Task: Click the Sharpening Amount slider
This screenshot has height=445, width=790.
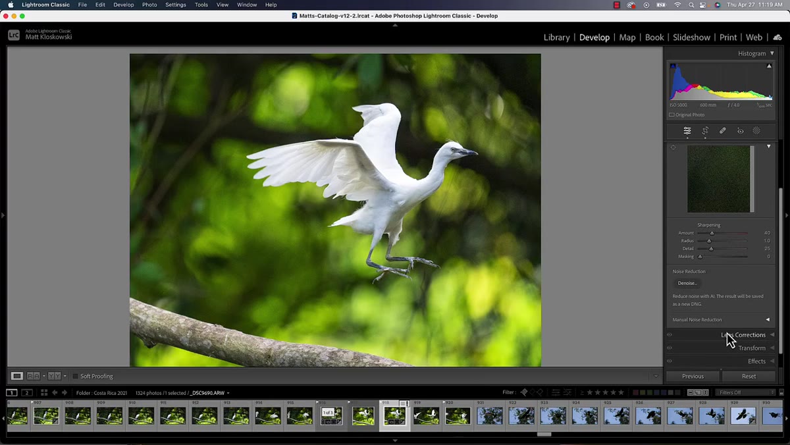Action: [x=722, y=233]
